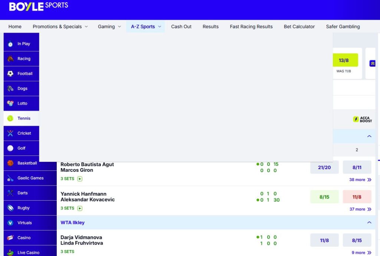The width and height of the screenshot is (380, 256).
Task: Collapse the tournament section above Bautista Agut
Action: pyautogui.click(x=369, y=136)
